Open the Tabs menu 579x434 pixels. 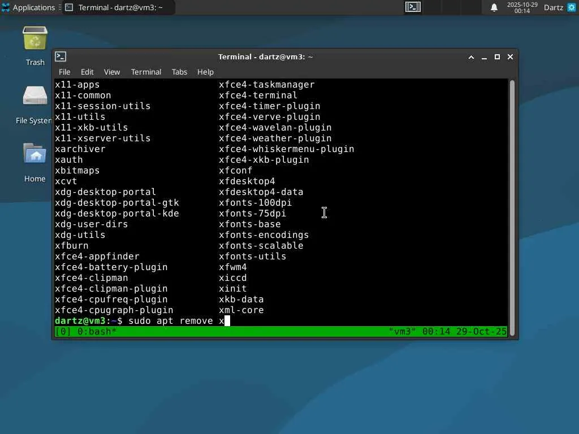(179, 72)
